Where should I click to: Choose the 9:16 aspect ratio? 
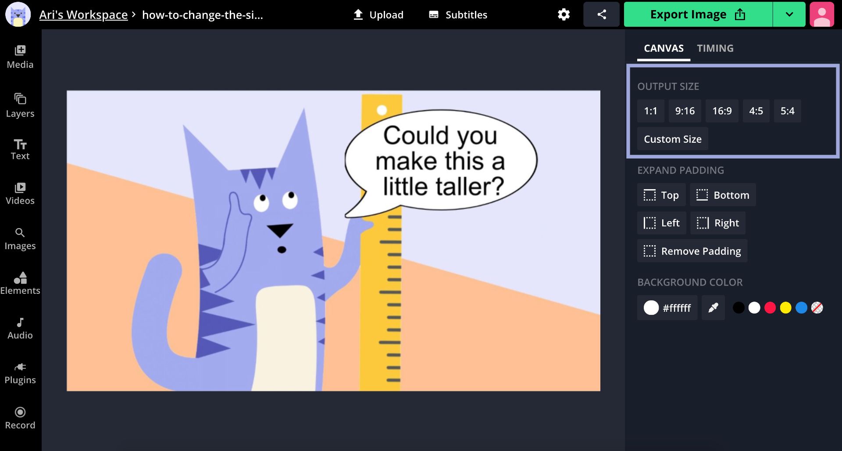[x=685, y=111]
